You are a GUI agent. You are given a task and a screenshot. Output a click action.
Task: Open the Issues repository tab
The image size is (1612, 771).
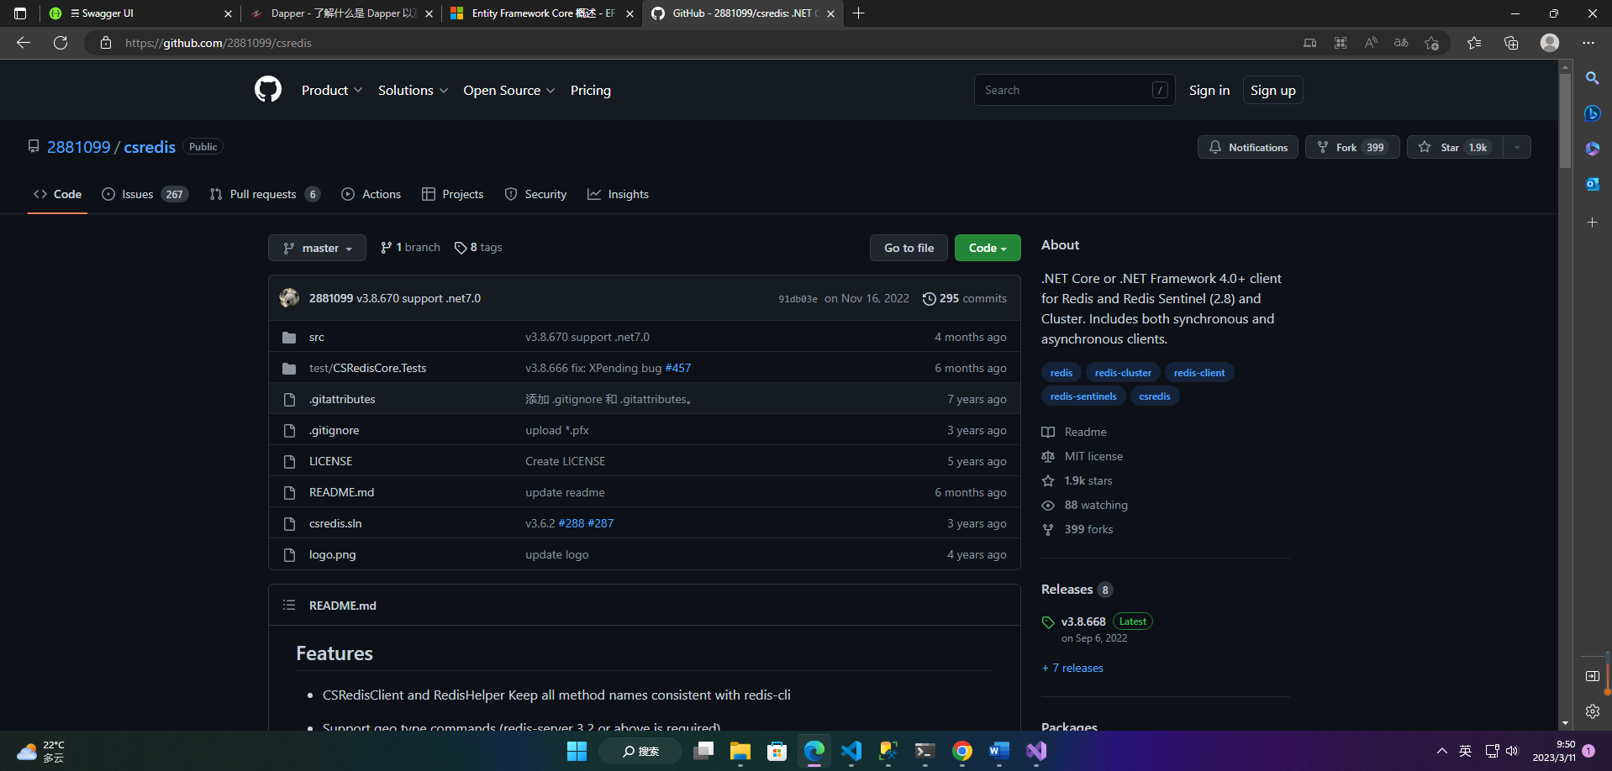click(x=145, y=194)
